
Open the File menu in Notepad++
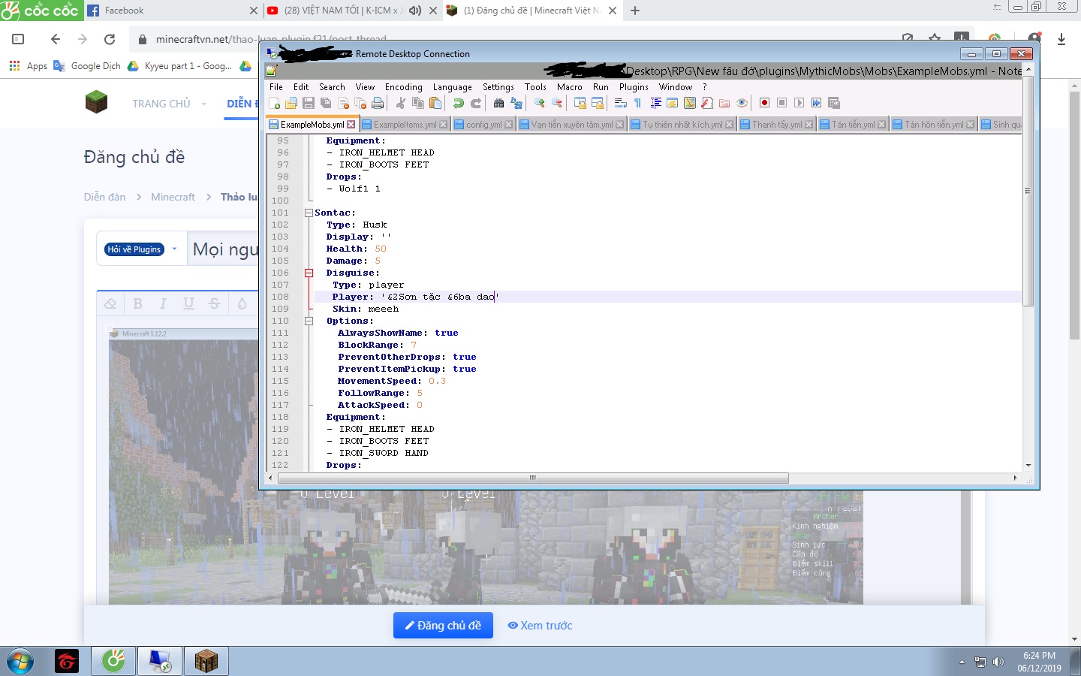pos(276,87)
